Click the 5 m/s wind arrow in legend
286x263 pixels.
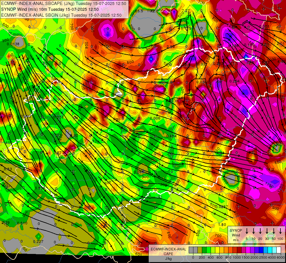click(247, 231)
